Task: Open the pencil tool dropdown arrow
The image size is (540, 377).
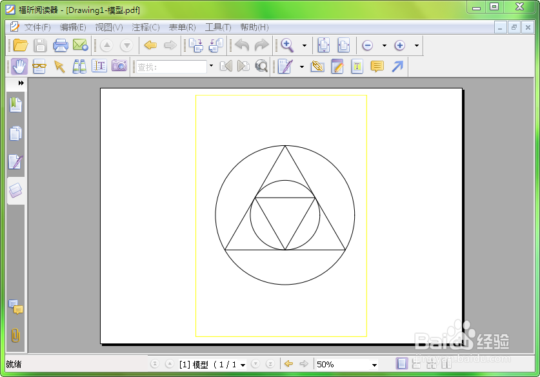Action: 302,66
